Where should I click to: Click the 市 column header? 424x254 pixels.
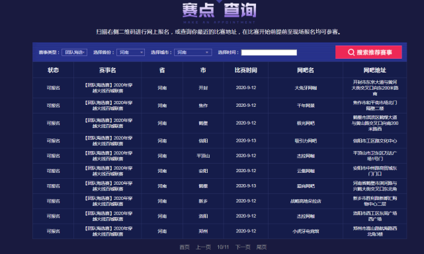[x=203, y=70]
